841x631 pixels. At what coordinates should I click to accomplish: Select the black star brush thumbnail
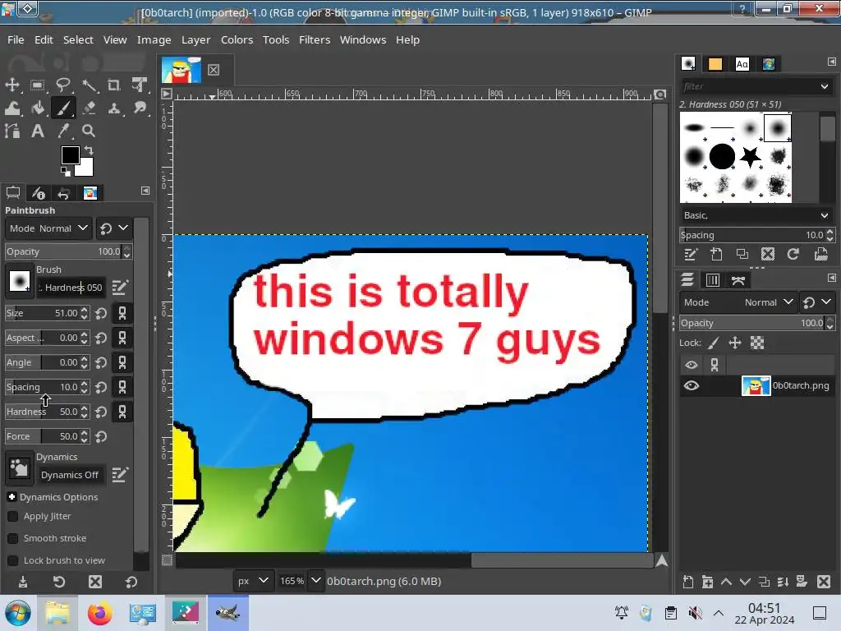pos(750,157)
